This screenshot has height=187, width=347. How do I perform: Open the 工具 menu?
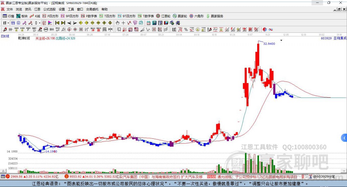[x=71, y=9]
